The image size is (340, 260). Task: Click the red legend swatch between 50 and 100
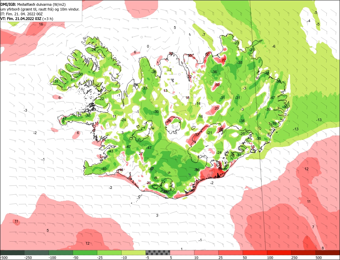click(255, 253)
